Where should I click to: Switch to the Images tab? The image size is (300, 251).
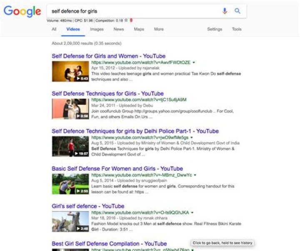pos(97,29)
